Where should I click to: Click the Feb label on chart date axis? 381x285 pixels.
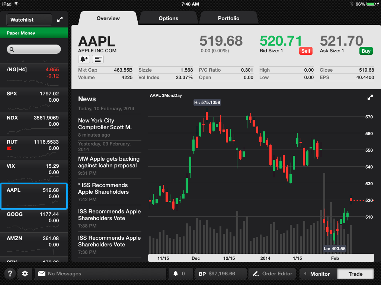click(335, 258)
